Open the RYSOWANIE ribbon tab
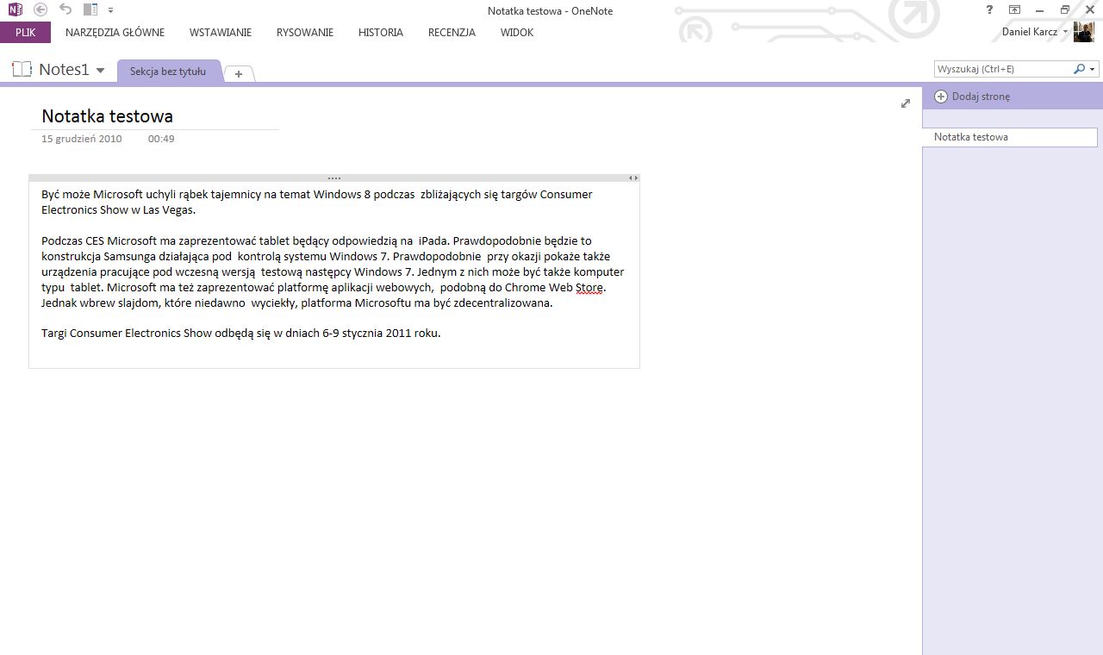This screenshot has height=655, width=1103. coord(305,33)
